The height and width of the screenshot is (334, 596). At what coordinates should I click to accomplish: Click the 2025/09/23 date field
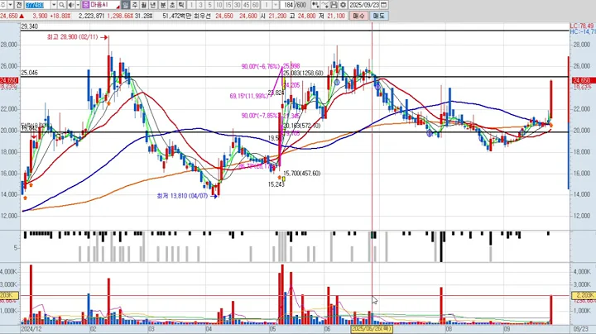[364, 5]
